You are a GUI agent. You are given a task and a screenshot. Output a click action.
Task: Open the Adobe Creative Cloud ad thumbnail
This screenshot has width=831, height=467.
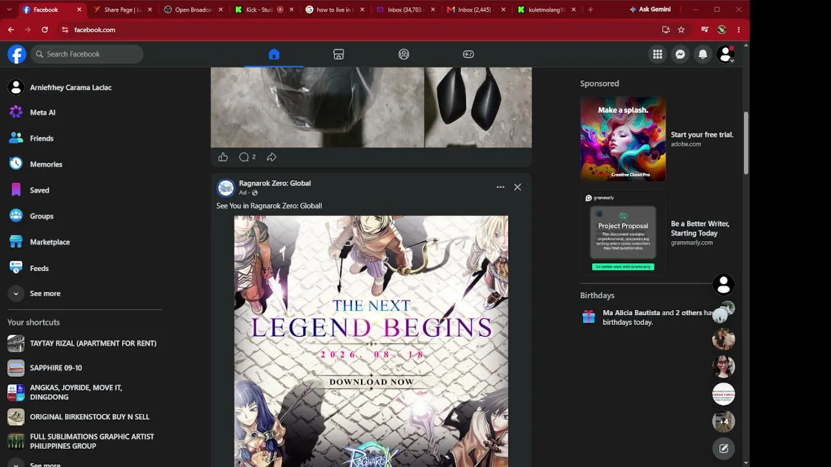tap(623, 139)
